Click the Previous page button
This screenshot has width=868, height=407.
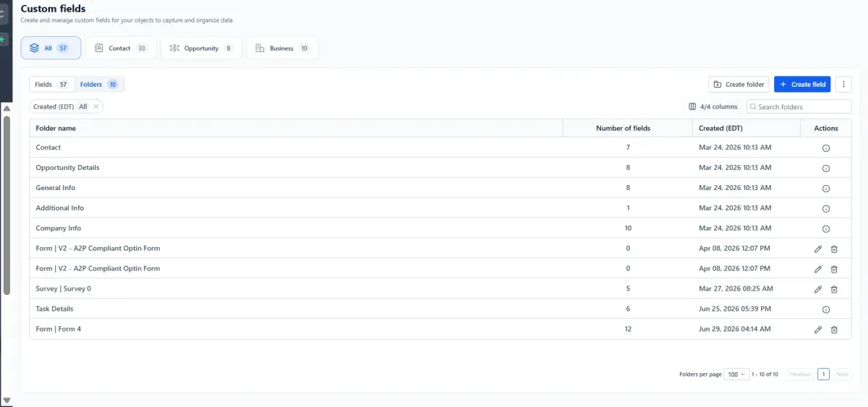click(800, 374)
